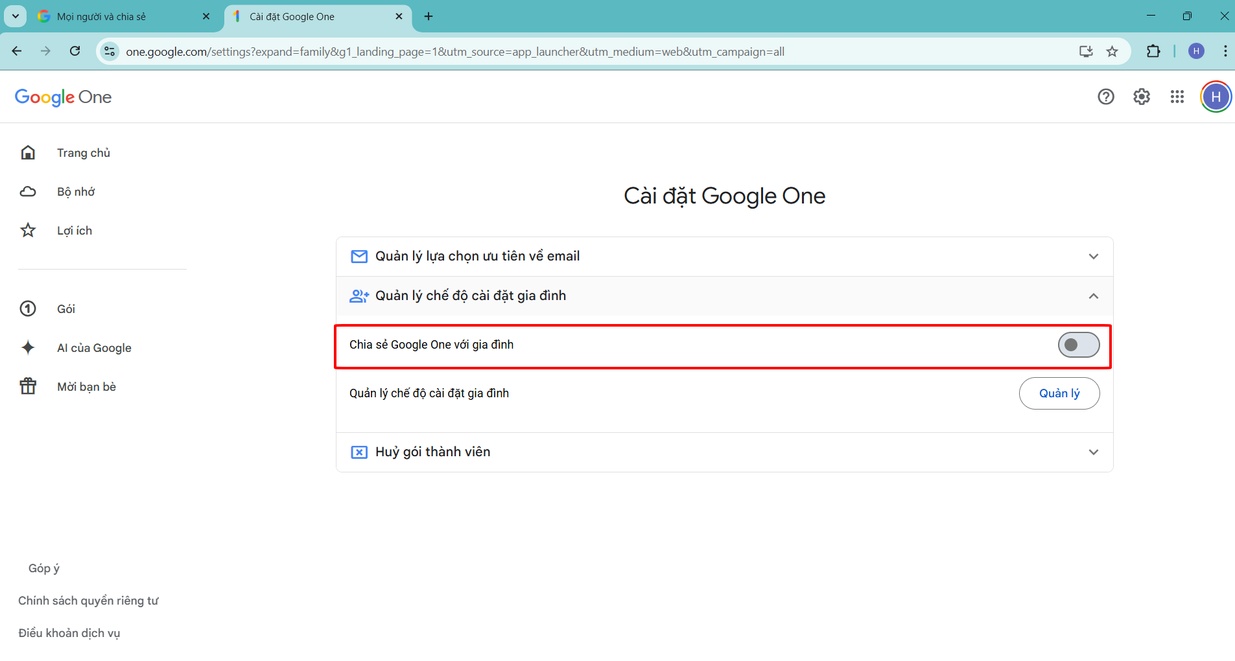This screenshot has width=1235, height=661.
Task: Click the circled-one icon beside Gói
Action: click(28, 308)
